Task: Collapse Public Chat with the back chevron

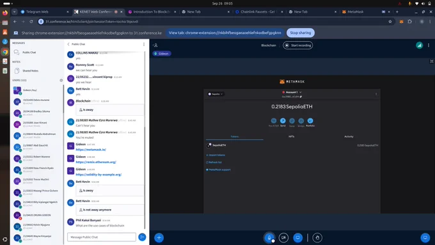Action: pyautogui.click(x=68, y=44)
